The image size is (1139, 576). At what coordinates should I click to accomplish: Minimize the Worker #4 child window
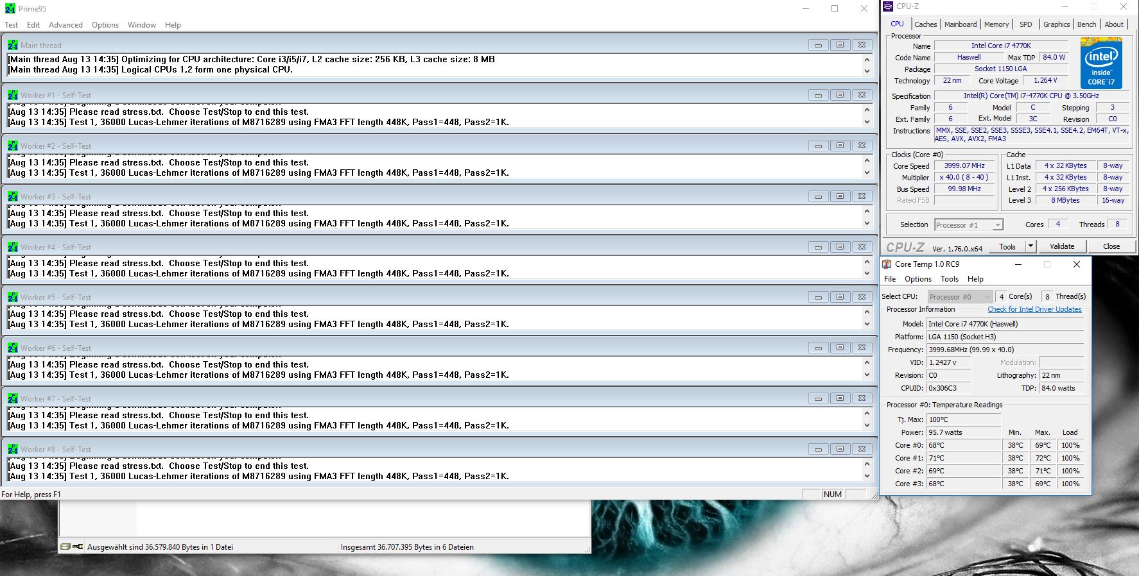pyautogui.click(x=818, y=247)
